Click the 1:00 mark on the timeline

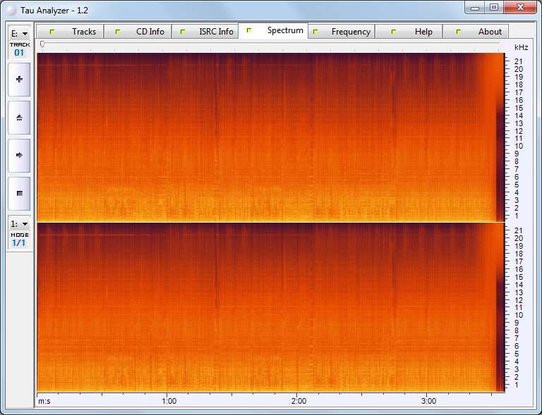tap(169, 401)
